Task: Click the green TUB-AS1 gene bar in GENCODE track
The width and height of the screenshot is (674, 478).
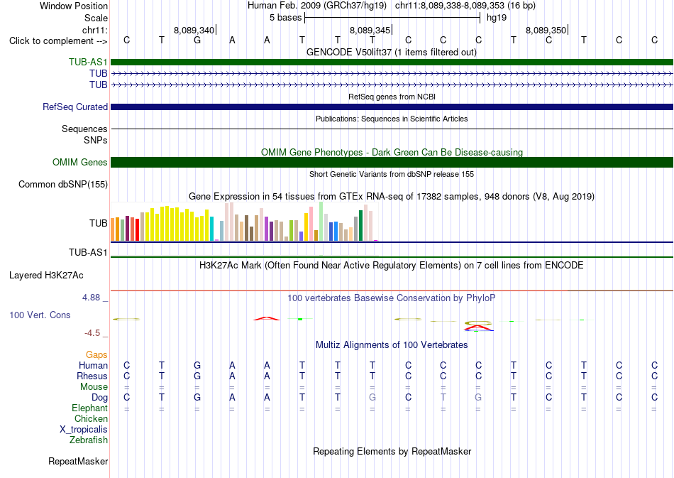Action: point(392,62)
